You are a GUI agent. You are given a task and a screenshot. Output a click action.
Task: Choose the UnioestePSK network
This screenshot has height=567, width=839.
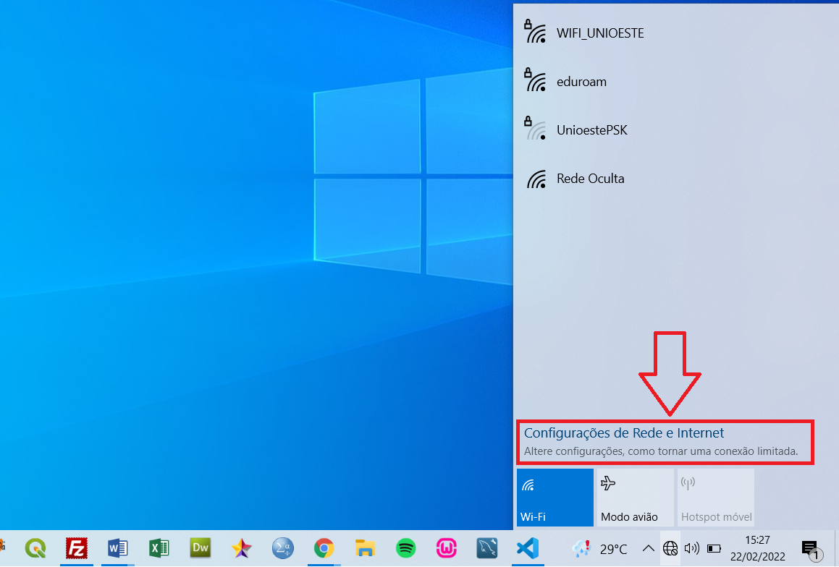[x=591, y=131]
